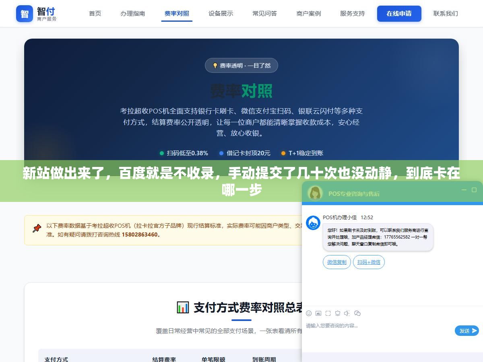Click the WeChat icon in chat toolbar

coord(357,313)
